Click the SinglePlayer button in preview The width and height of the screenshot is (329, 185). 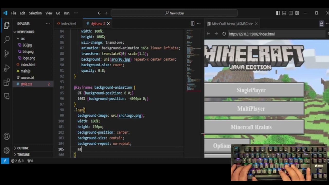click(254, 90)
